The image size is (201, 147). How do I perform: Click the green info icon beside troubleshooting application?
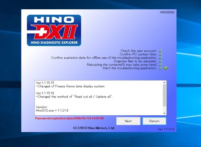pyautogui.click(x=165, y=68)
